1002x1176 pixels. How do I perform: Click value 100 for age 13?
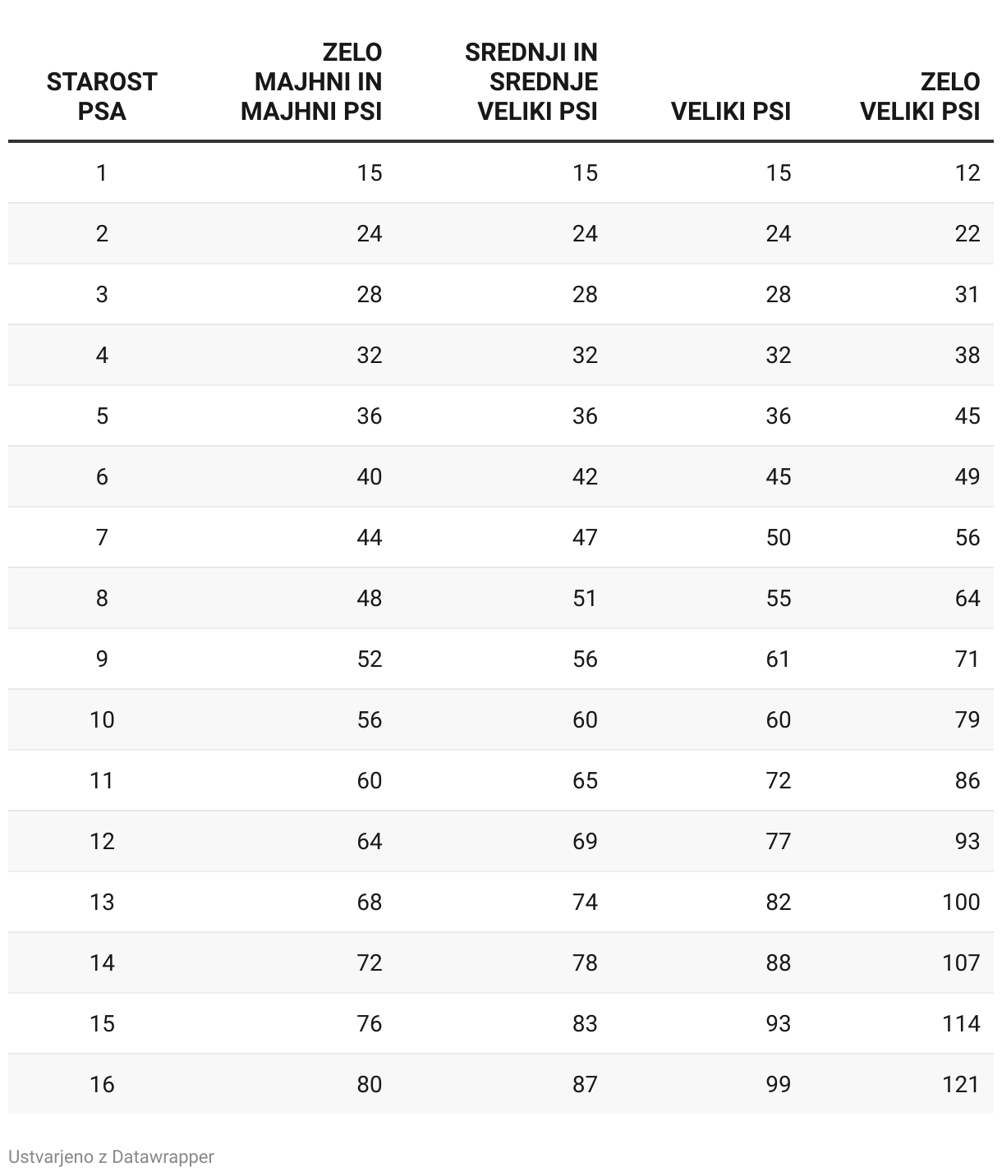click(961, 902)
